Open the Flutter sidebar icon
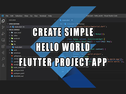 pyautogui.click(x=3, y=53)
